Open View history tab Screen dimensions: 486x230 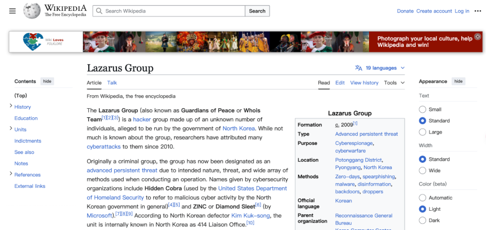(x=364, y=83)
